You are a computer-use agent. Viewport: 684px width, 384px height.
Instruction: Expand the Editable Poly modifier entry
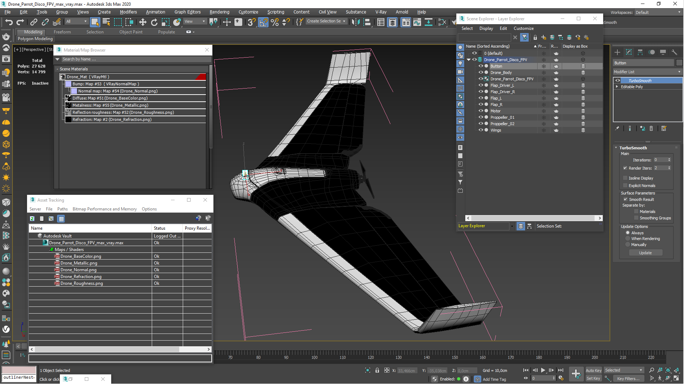click(617, 87)
